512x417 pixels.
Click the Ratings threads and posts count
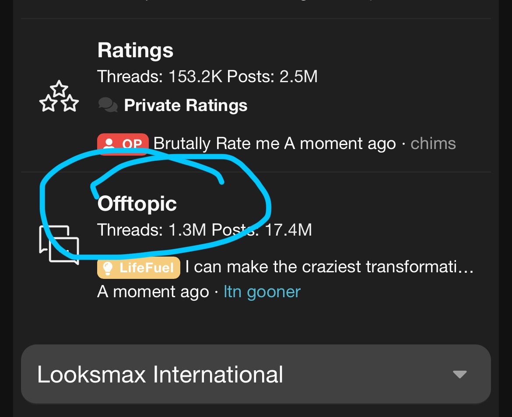(207, 76)
